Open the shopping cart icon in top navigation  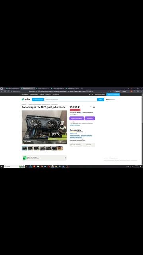pyautogui.click(x=92, y=94)
